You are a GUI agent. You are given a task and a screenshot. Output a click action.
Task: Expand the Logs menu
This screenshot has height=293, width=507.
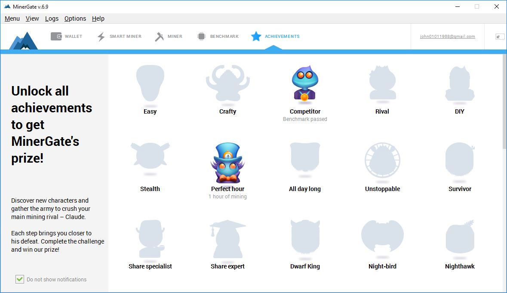tap(52, 19)
